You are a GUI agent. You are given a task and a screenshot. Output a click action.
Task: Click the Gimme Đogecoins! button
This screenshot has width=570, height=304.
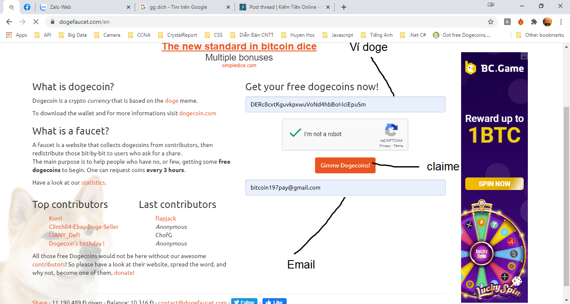click(345, 165)
